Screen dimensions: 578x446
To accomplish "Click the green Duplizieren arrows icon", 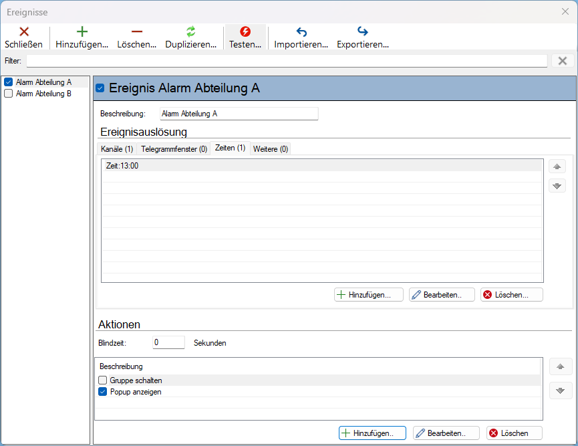I will pyautogui.click(x=190, y=31).
